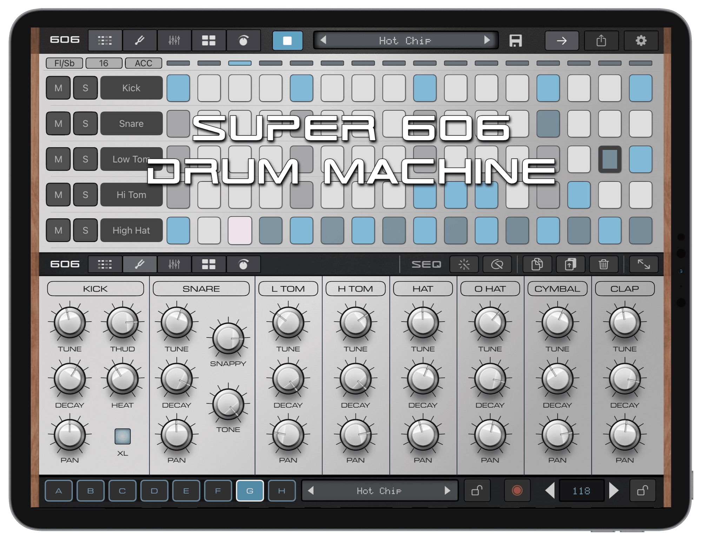Solo the Snare track
Image resolution: width=702 pixels, height=541 pixels.
85,123
